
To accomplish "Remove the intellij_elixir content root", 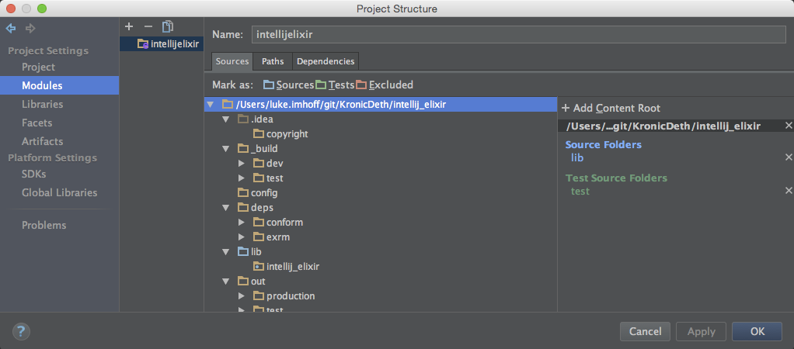I will coord(789,126).
